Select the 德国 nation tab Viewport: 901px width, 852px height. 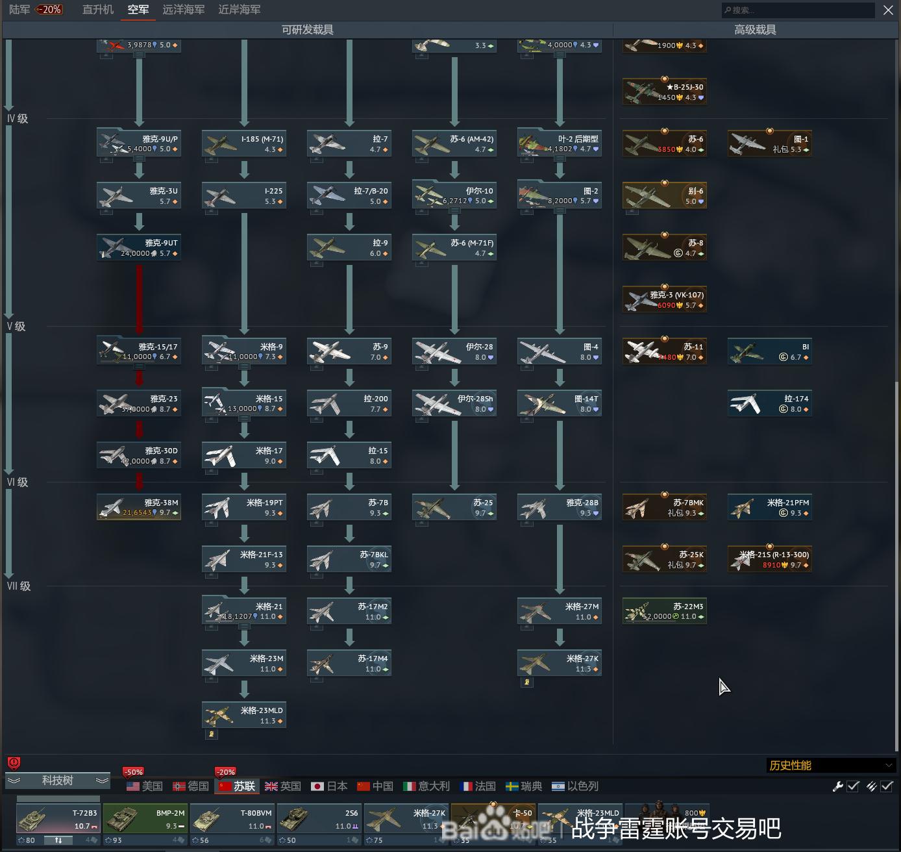[x=191, y=786]
